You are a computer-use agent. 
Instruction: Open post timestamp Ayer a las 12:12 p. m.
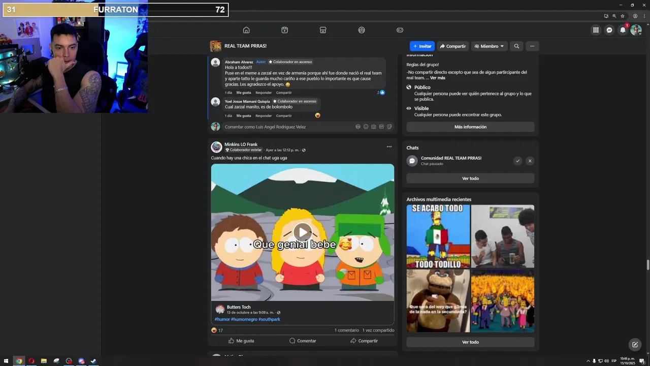pyautogui.click(x=282, y=150)
